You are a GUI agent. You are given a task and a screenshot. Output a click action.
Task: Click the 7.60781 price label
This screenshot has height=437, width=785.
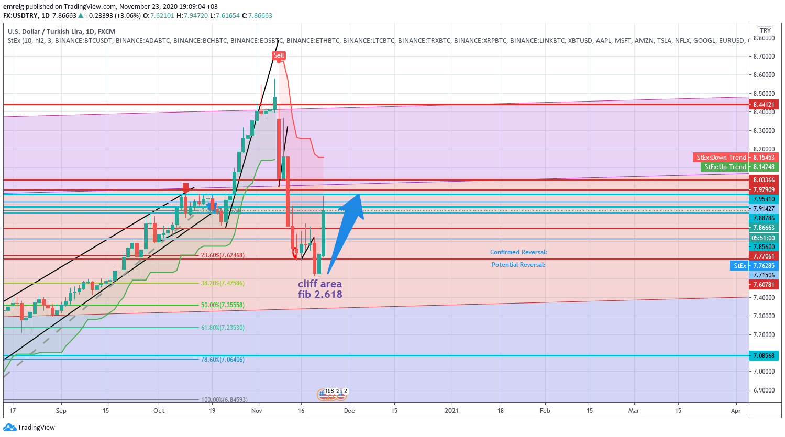point(764,285)
